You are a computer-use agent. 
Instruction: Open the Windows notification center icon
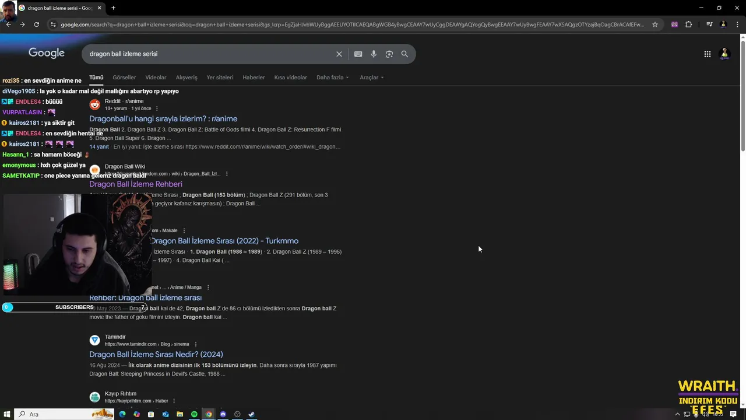(x=733, y=414)
